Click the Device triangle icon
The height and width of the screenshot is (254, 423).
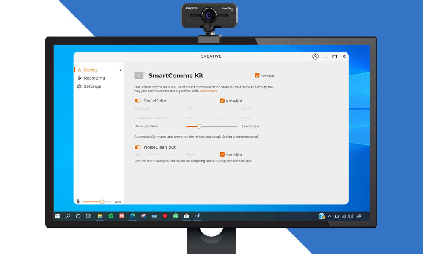80,70
